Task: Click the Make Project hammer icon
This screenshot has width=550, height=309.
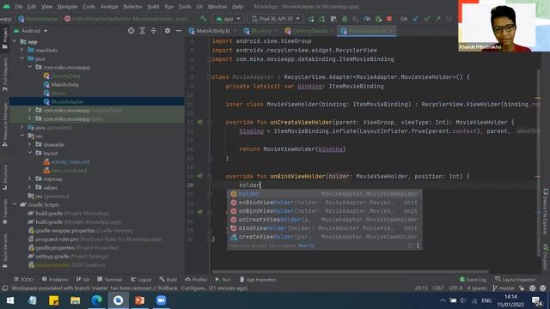Action: click(204, 19)
